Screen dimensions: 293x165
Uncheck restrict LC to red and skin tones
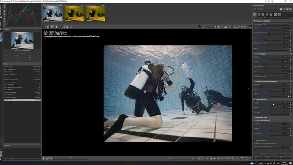(255, 143)
